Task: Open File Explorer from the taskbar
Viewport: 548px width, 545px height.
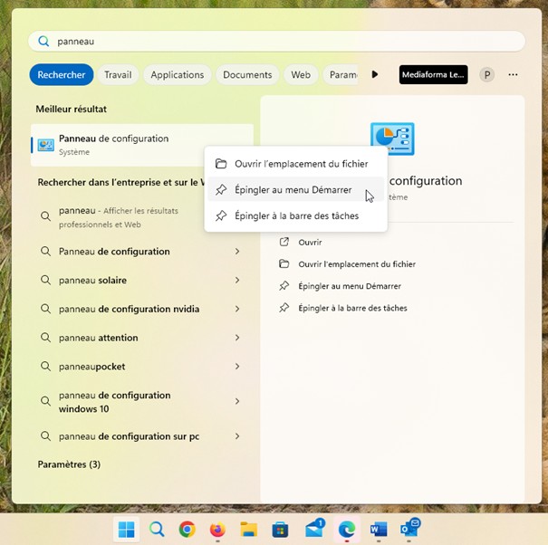Action: 248,530
